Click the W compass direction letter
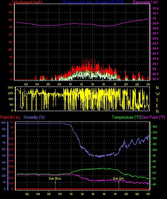Viewport: 167px width, 199px height. point(158,94)
